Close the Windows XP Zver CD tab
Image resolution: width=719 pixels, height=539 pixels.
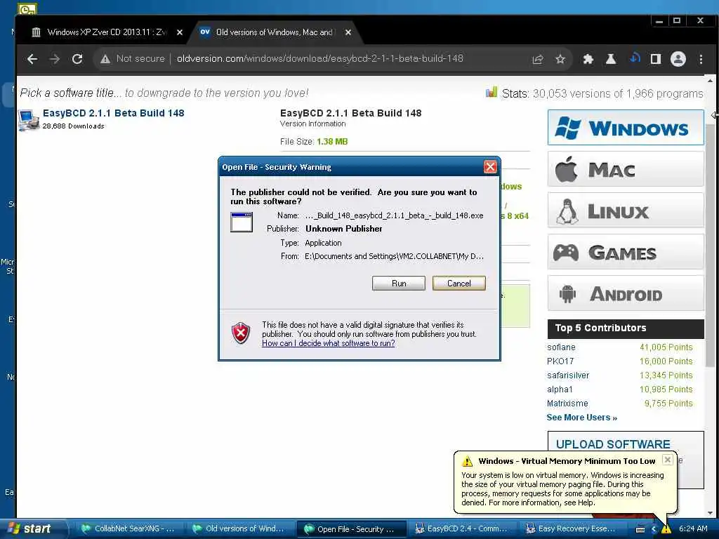click(180, 32)
